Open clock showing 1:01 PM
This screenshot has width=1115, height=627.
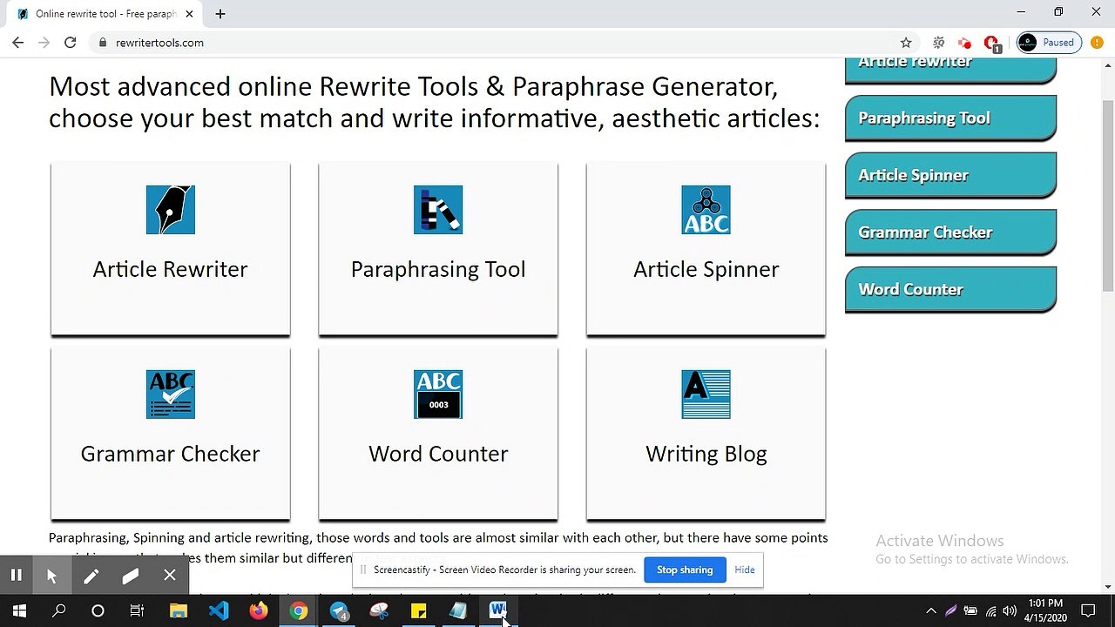[1045, 610]
